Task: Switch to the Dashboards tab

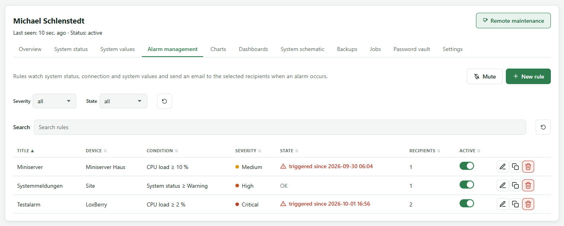Action: coord(253,49)
